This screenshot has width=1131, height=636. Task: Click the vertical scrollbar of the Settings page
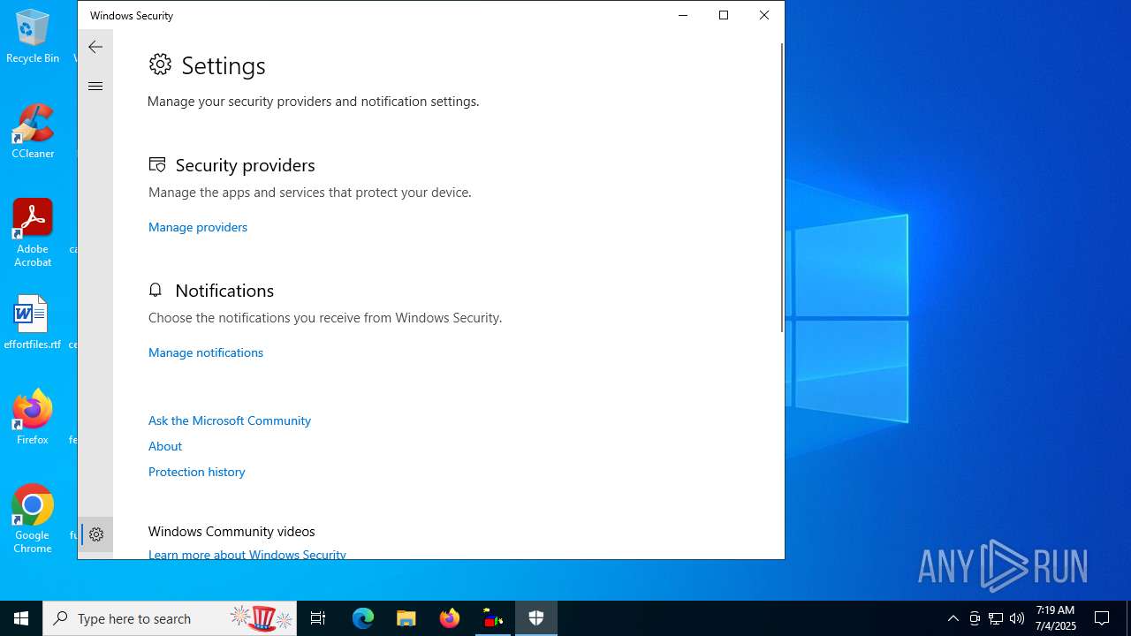tap(781, 187)
